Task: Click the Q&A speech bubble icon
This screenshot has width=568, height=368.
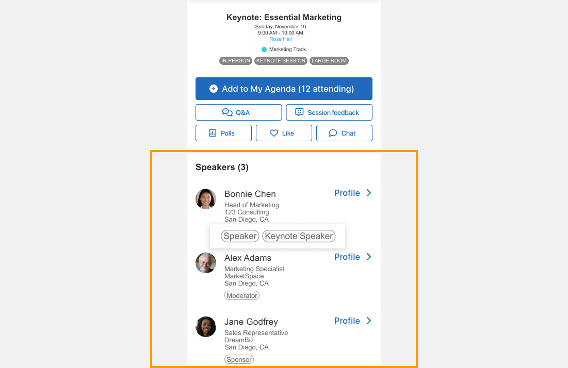Action: click(x=227, y=112)
